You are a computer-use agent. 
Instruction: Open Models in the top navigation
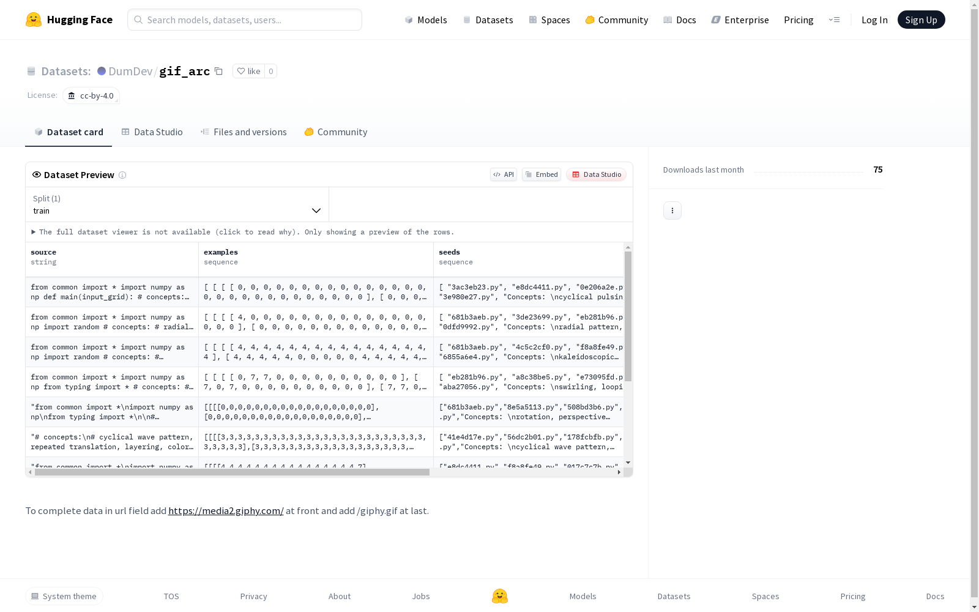426,20
